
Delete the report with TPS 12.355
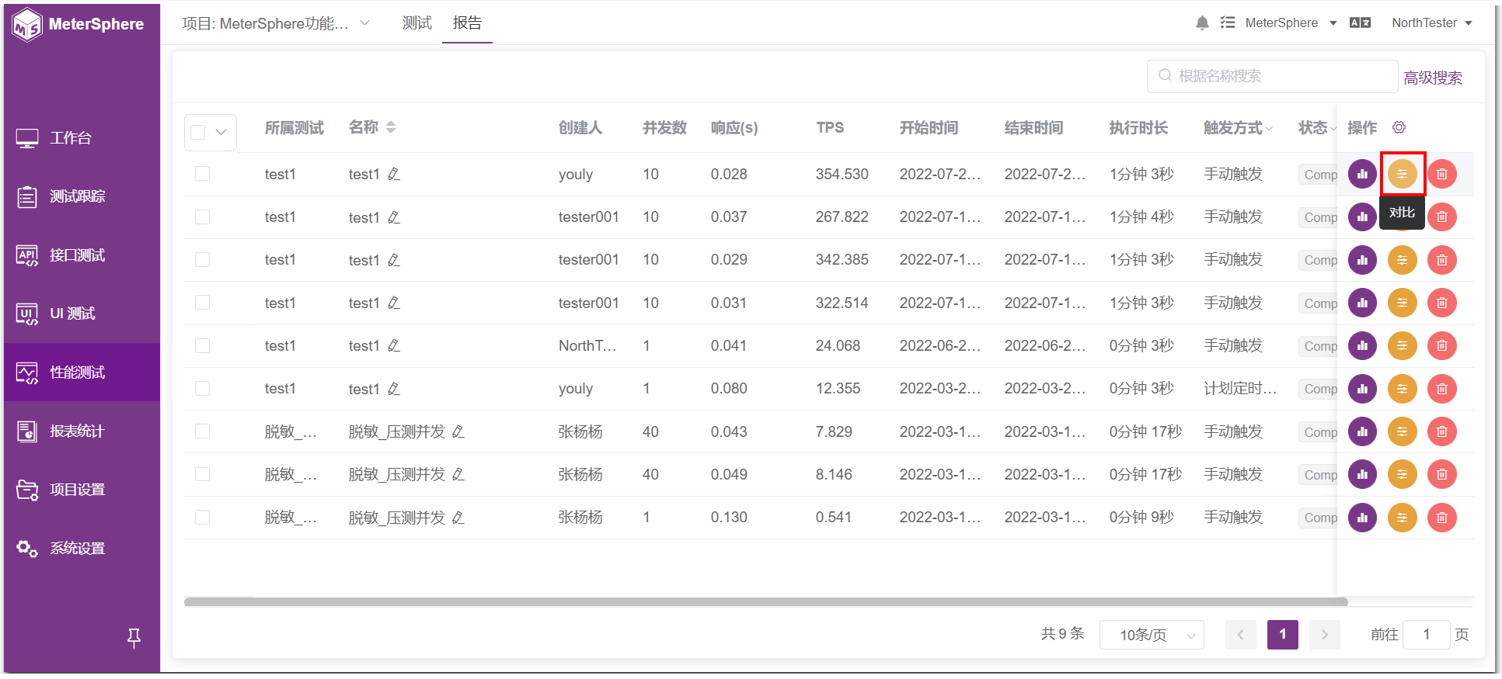pos(1442,389)
